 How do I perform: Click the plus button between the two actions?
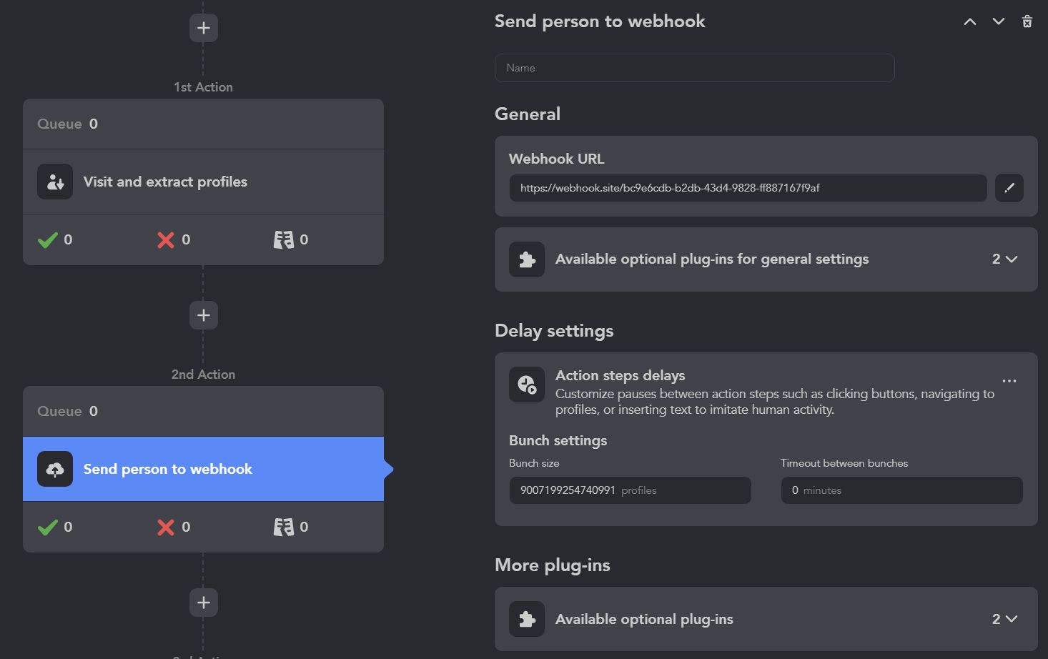tap(203, 314)
